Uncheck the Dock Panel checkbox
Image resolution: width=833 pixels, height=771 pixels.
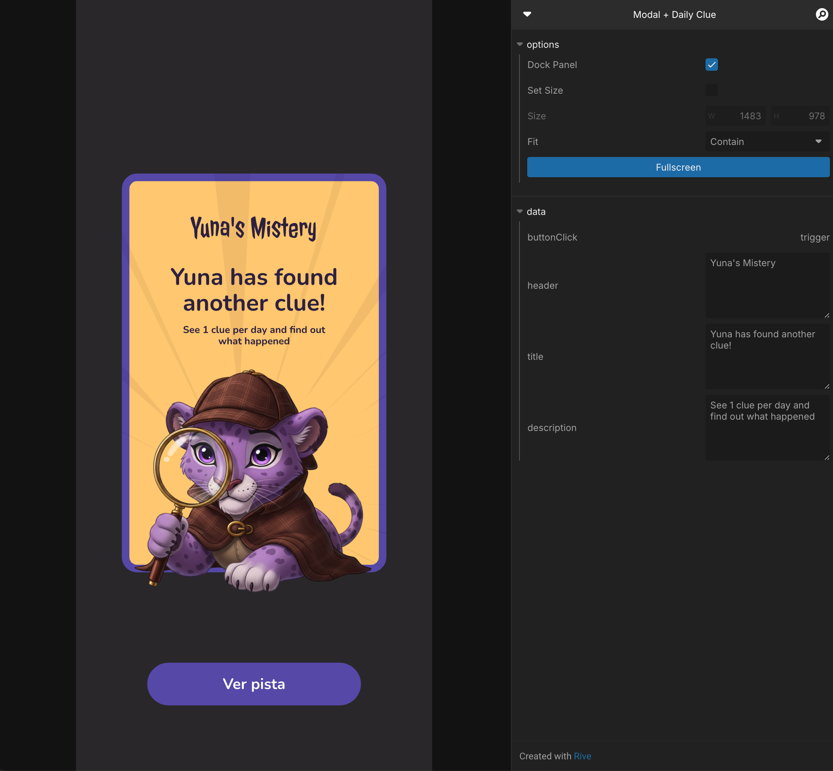pos(712,65)
